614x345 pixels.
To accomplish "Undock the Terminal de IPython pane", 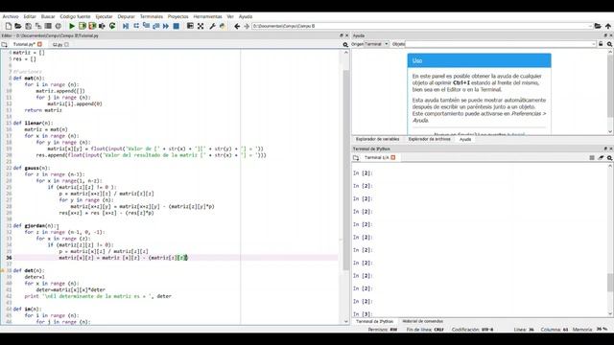I will coord(605,149).
